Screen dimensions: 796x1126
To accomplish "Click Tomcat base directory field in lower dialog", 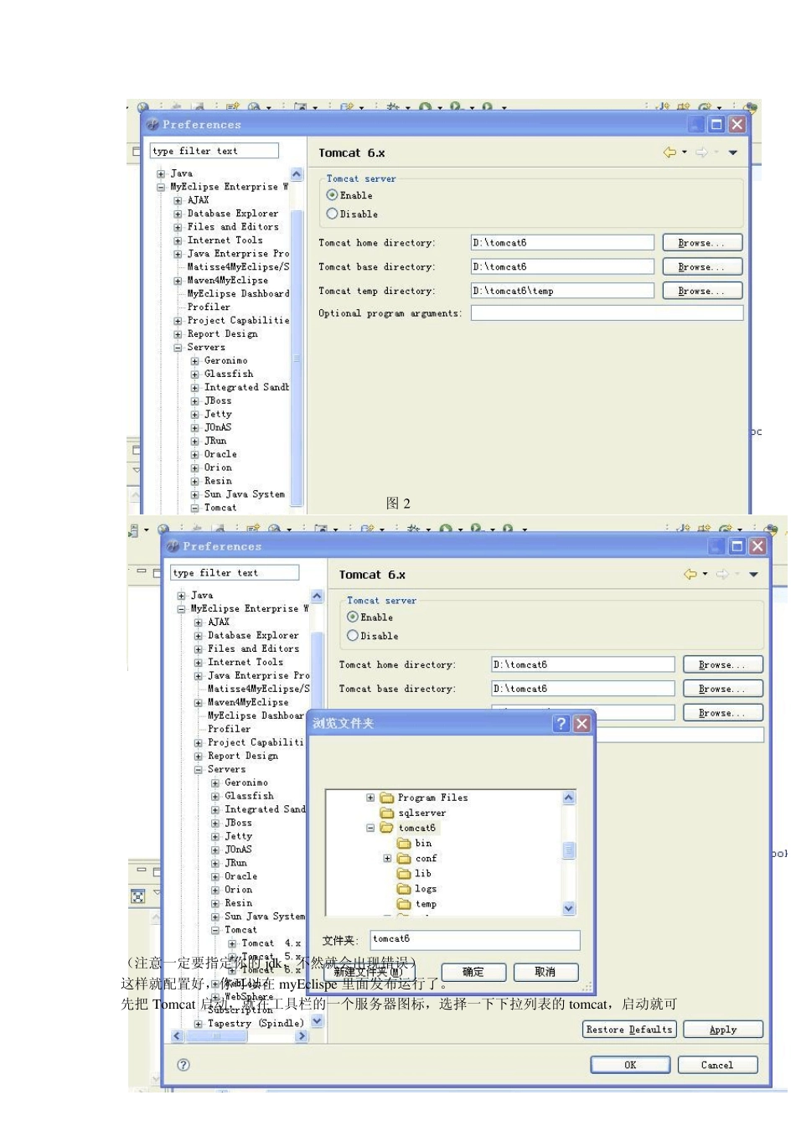I will tap(582, 689).
